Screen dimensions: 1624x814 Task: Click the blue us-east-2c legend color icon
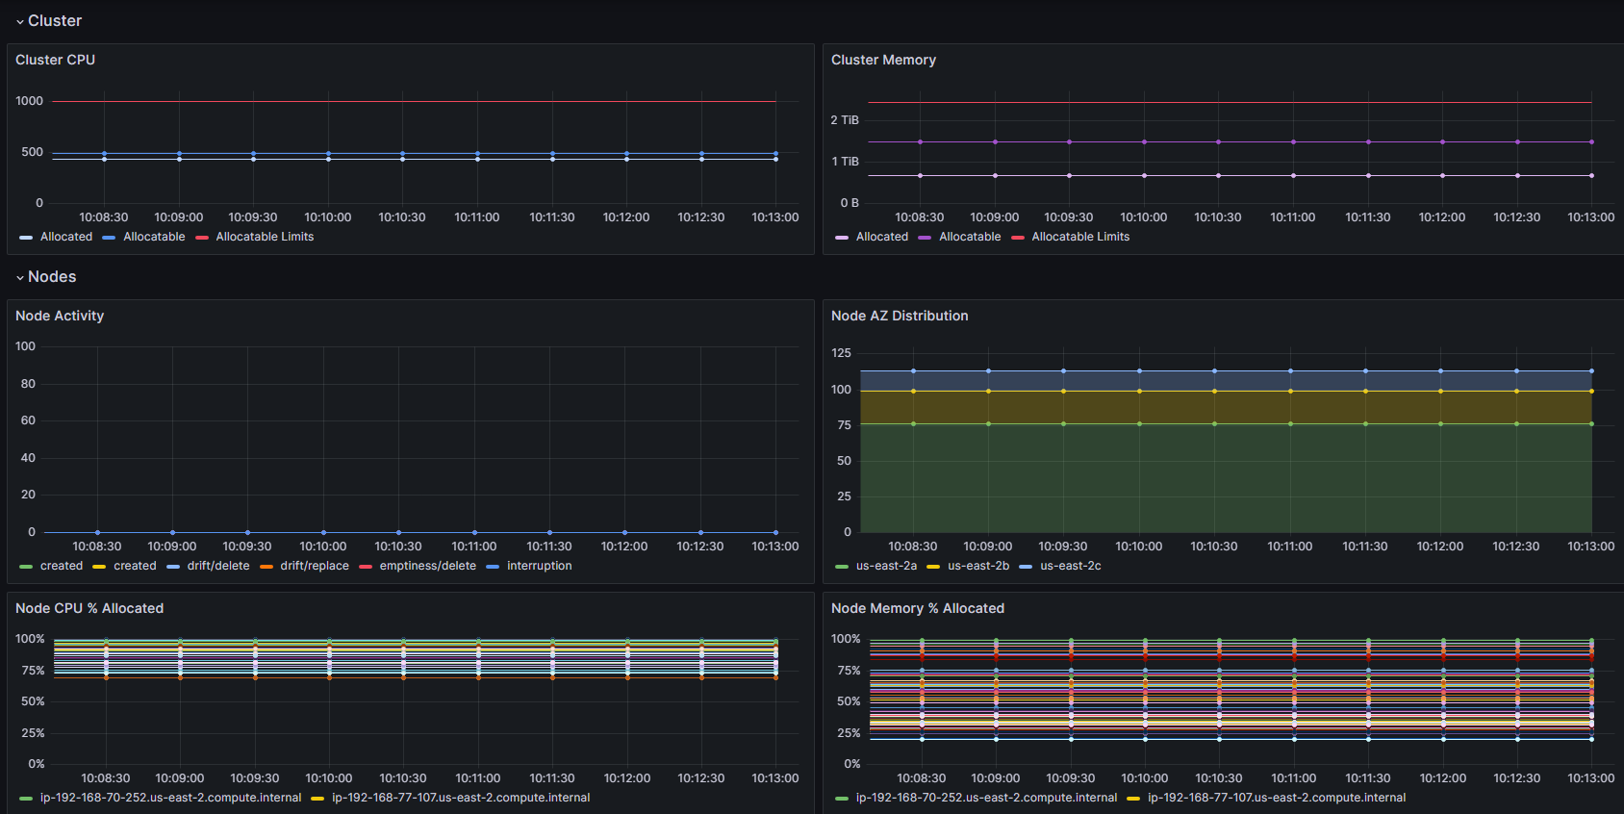1026,567
